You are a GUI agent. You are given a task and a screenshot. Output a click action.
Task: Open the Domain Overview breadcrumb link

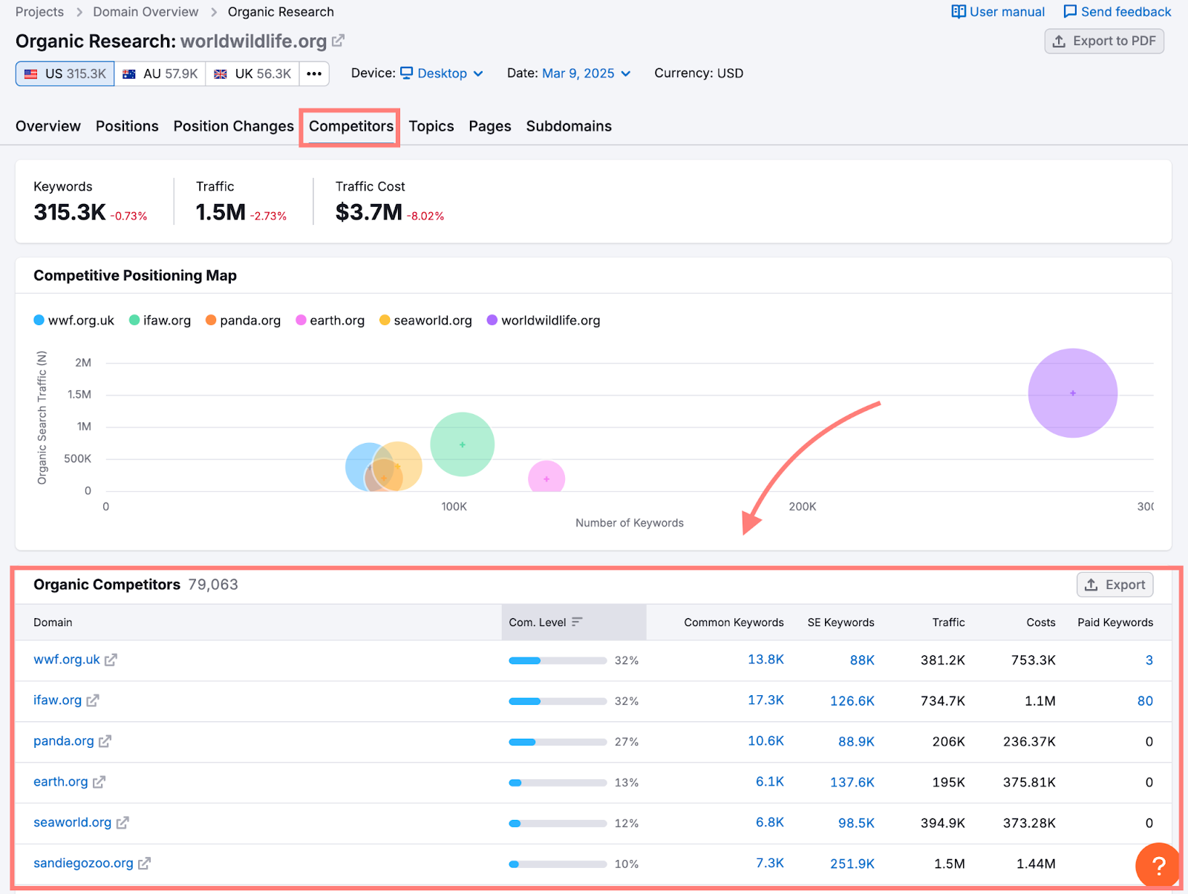[146, 11]
